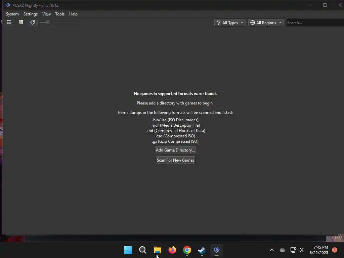The image size is (344, 258).
Task: Show hidden system tray icons
Action: point(271,250)
